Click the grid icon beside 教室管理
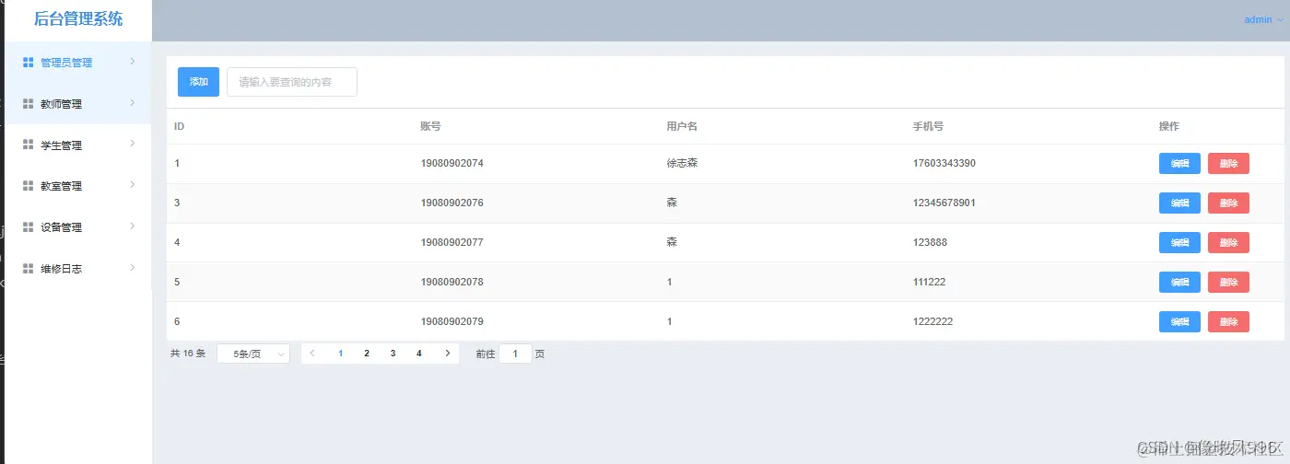Image resolution: width=1290 pixels, height=464 pixels. point(29,185)
